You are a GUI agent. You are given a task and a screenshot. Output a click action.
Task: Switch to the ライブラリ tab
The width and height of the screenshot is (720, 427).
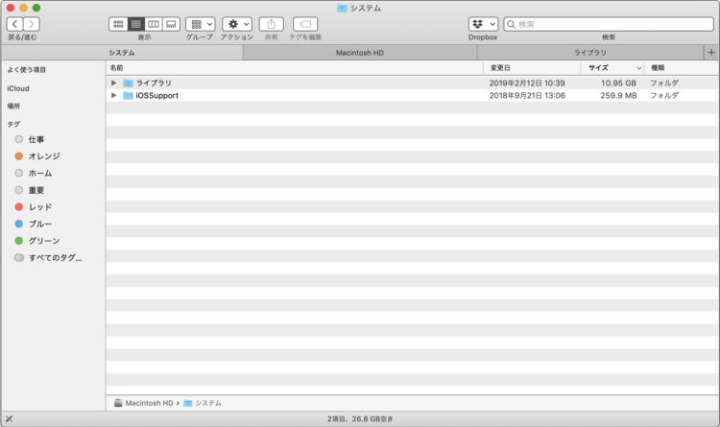pyautogui.click(x=590, y=53)
